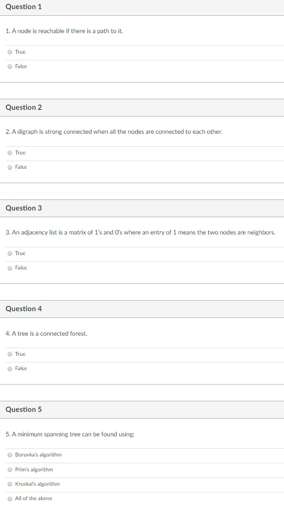
Task: Select True for Question 1
Action: click(10, 52)
